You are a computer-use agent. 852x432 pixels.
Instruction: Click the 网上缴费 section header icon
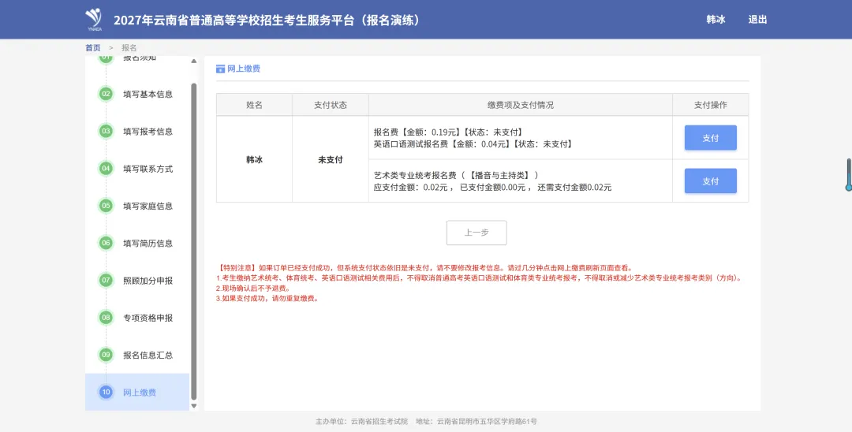[x=220, y=69]
